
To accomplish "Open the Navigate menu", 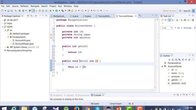I will [35, 6].
